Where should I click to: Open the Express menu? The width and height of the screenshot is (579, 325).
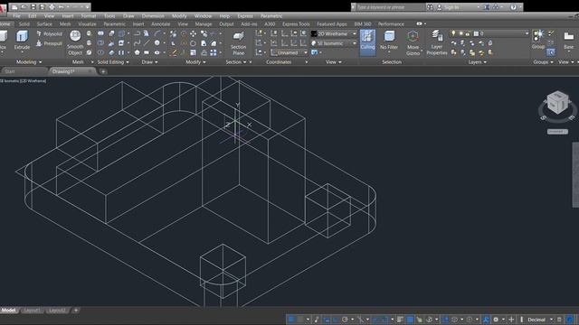tap(245, 16)
